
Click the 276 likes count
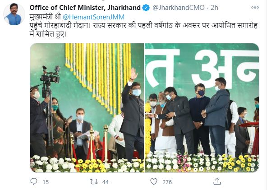click(x=167, y=182)
